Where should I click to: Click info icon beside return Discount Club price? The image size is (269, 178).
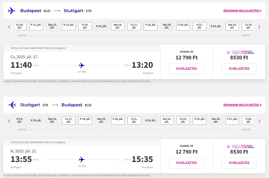pos(228,147)
